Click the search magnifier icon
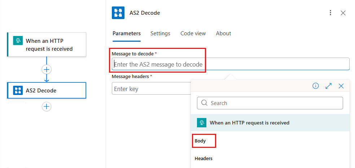Viewport: 355px width, 168px height. pos(204,103)
